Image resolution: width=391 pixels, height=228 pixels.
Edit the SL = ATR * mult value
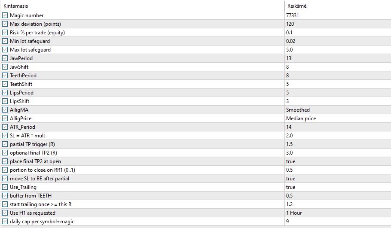coord(337,136)
